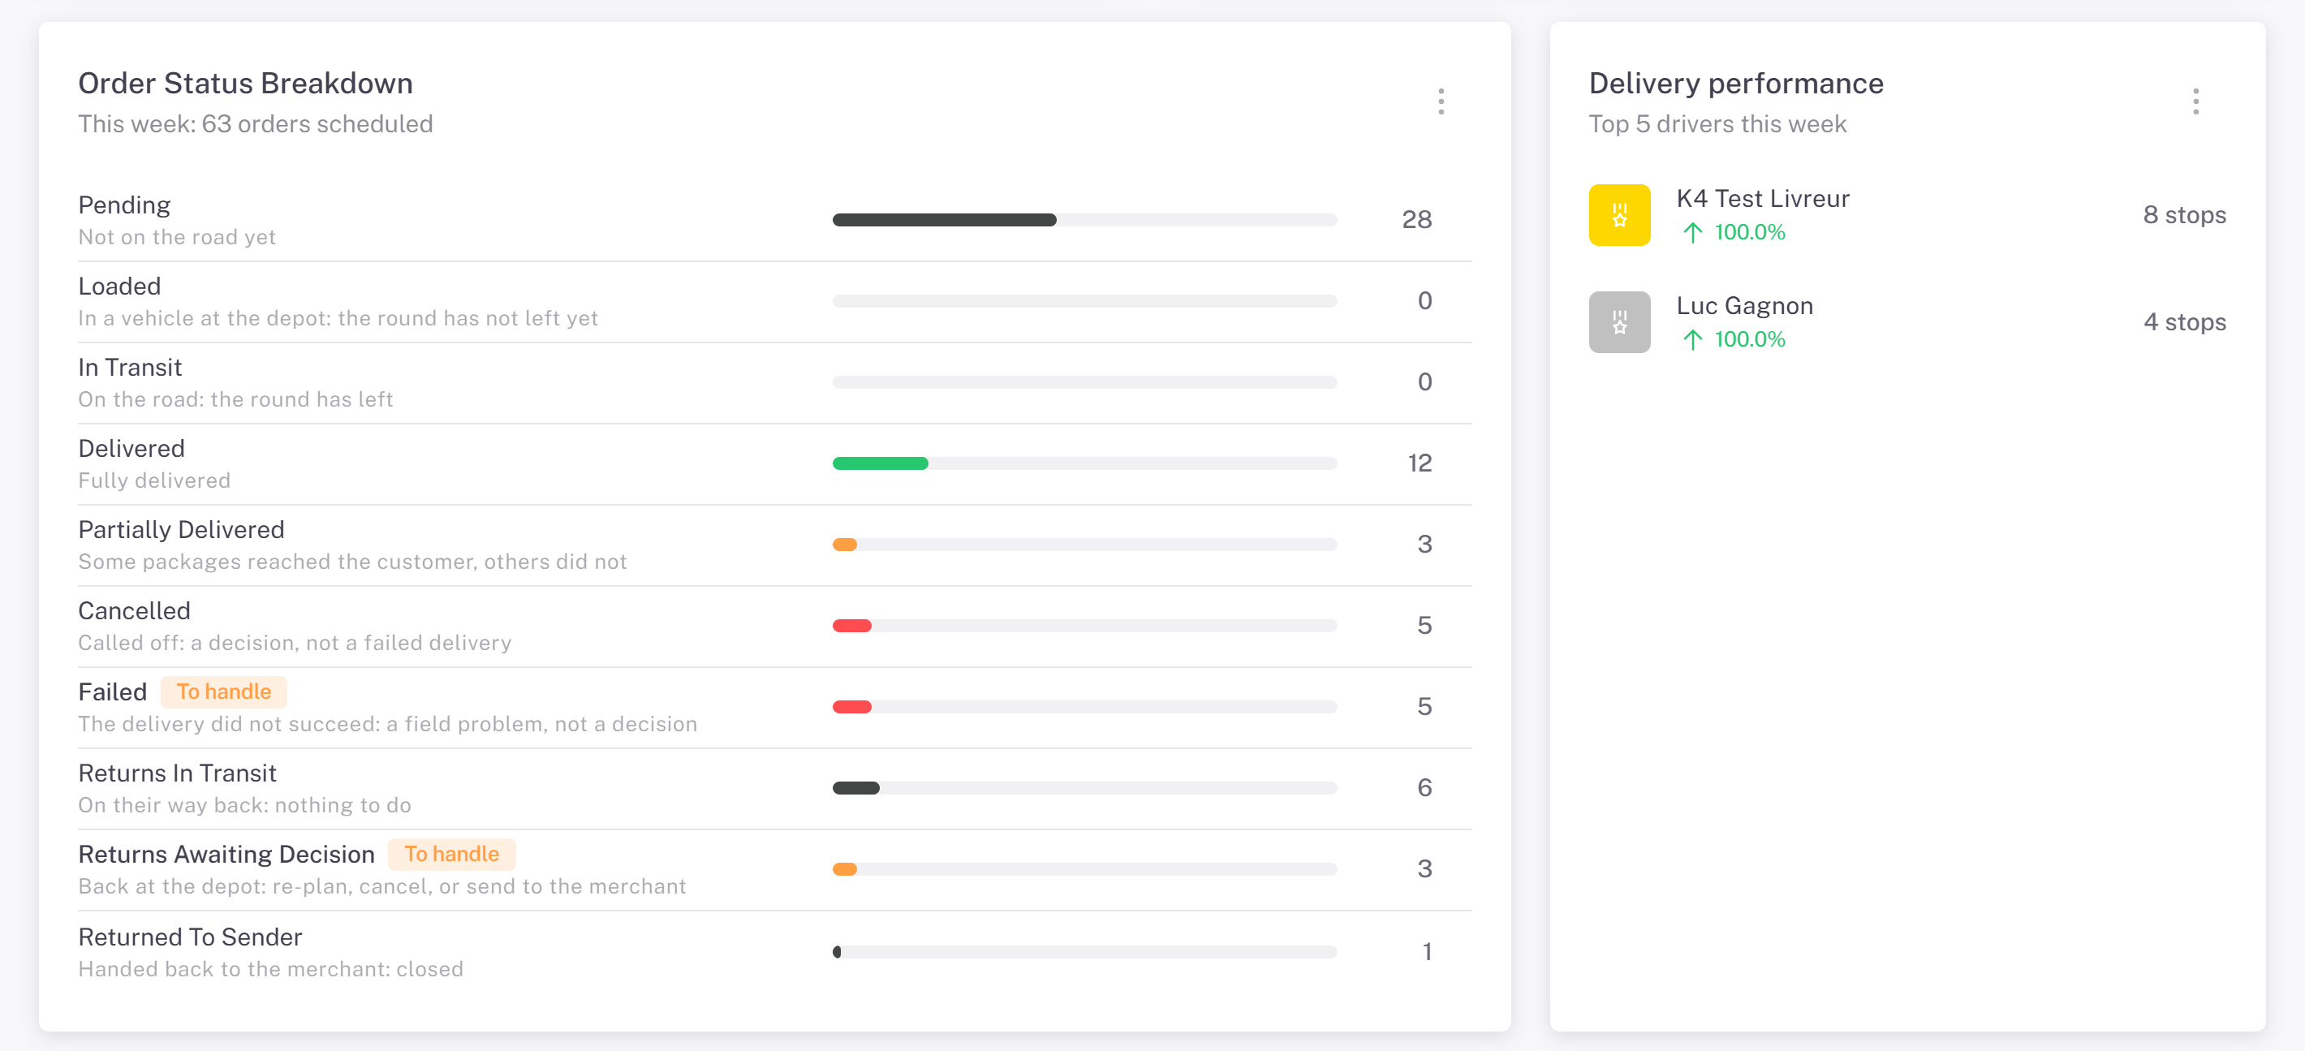Select the Failed red progress bar
Screen dimensions: 2305x1051
(1084, 708)
